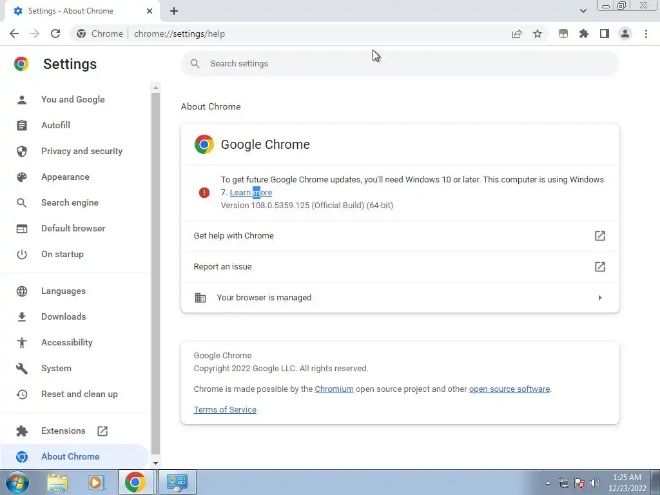Select About Chrome in sidebar
This screenshot has width=660, height=495.
[x=75, y=456]
